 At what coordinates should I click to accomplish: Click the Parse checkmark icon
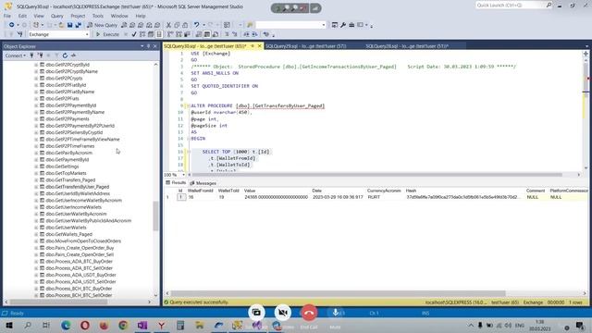click(x=134, y=34)
